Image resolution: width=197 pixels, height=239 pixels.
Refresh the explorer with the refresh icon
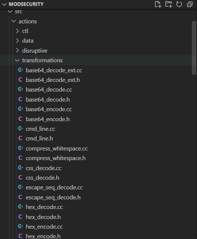point(179,4)
